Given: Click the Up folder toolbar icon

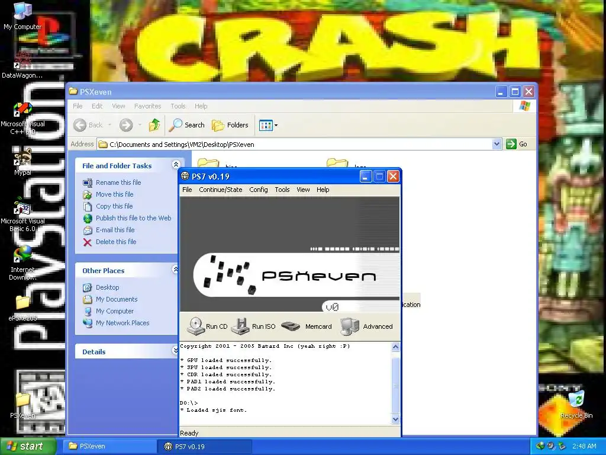Looking at the screenshot, I should coord(154,125).
